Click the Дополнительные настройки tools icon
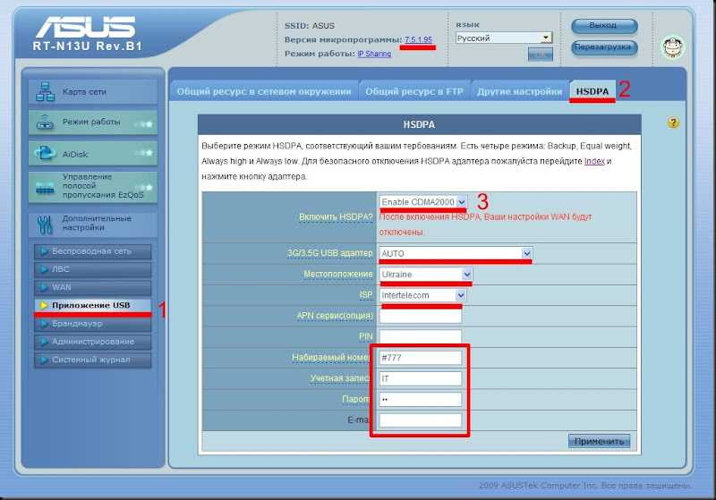The width and height of the screenshot is (716, 500). coord(45,224)
